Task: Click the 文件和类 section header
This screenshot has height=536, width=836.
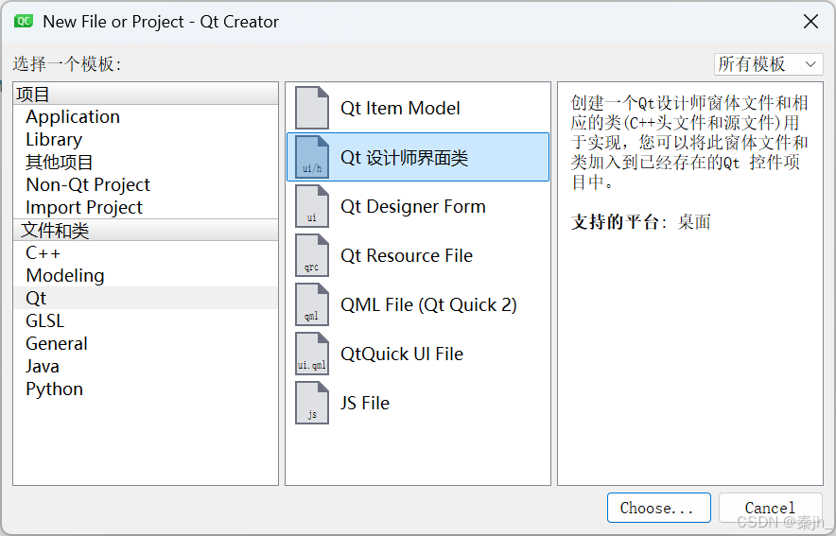Action: [x=146, y=230]
